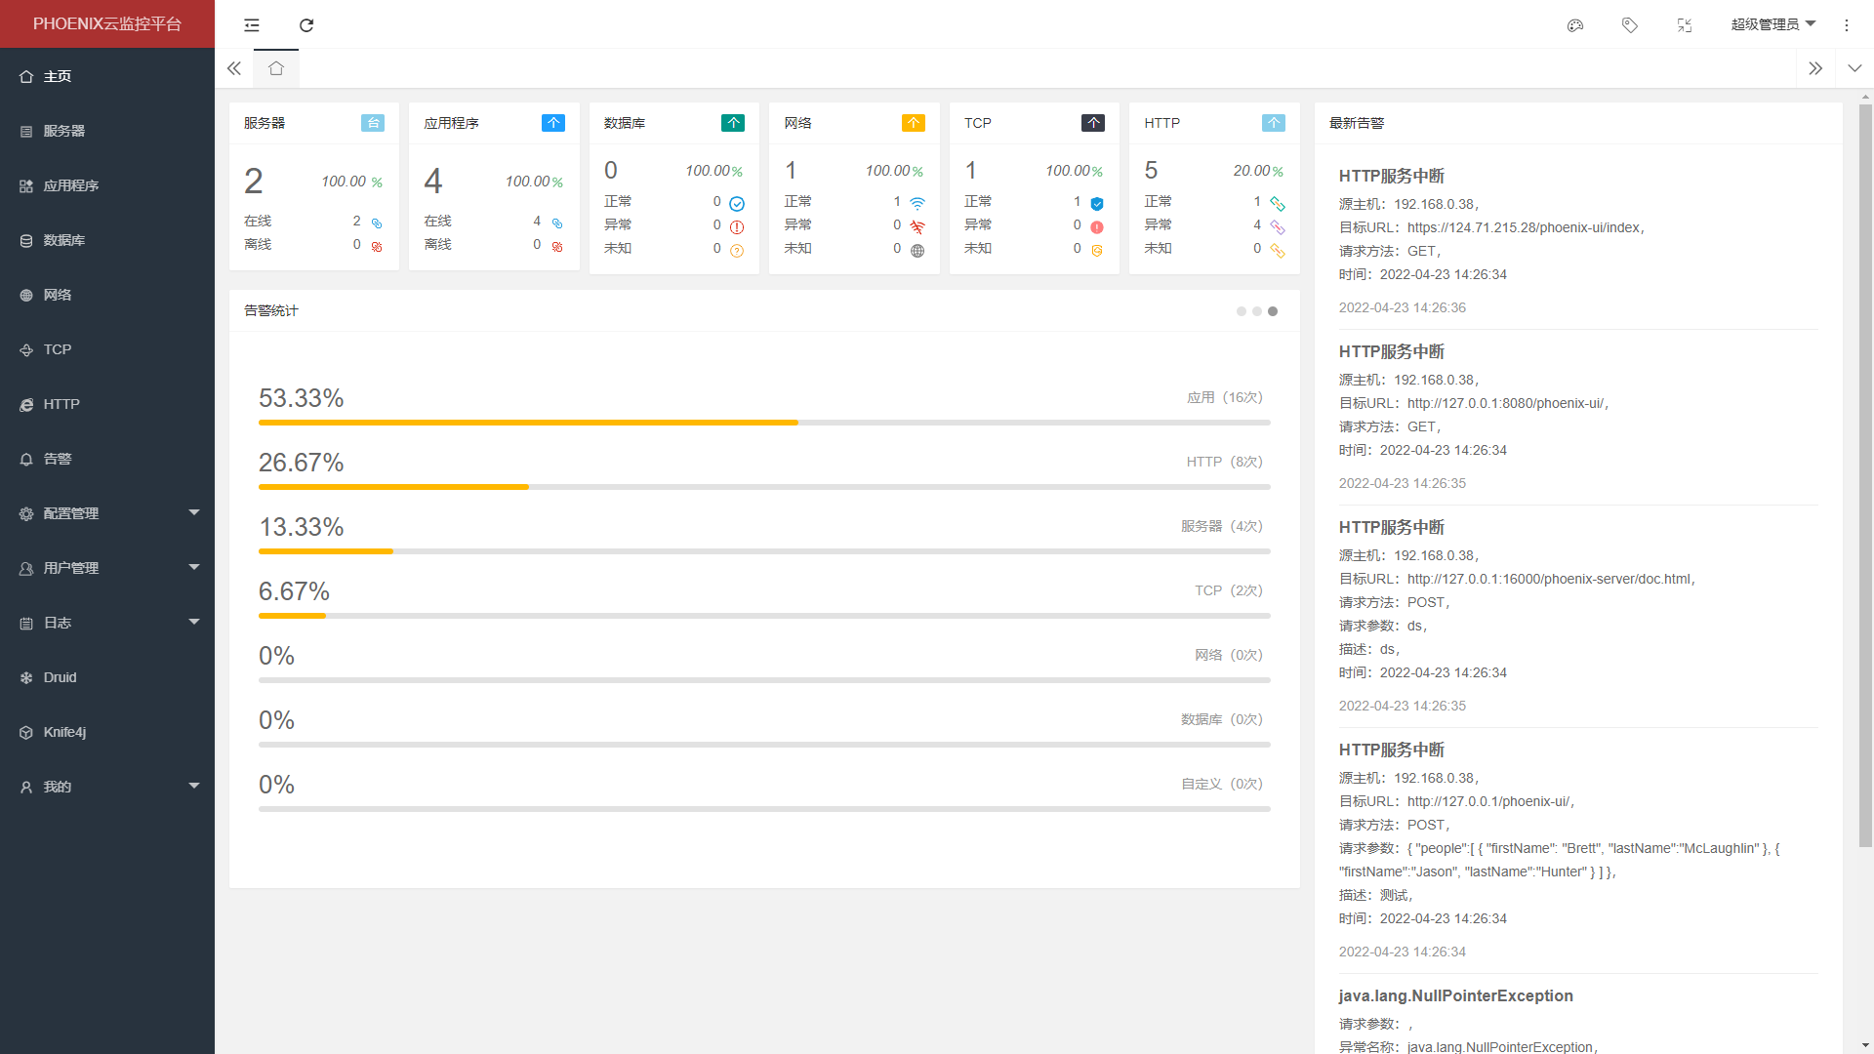Select the second carousel indicator dot
Image resolution: width=1874 pixels, height=1054 pixels.
pyautogui.click(x=1257, y=311)
